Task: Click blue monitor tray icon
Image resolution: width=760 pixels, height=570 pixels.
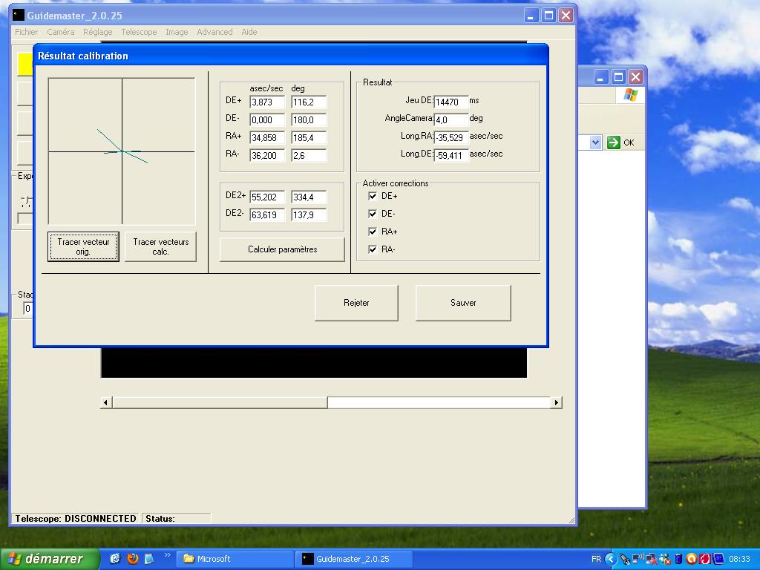Action: click(x=718, y=560)
